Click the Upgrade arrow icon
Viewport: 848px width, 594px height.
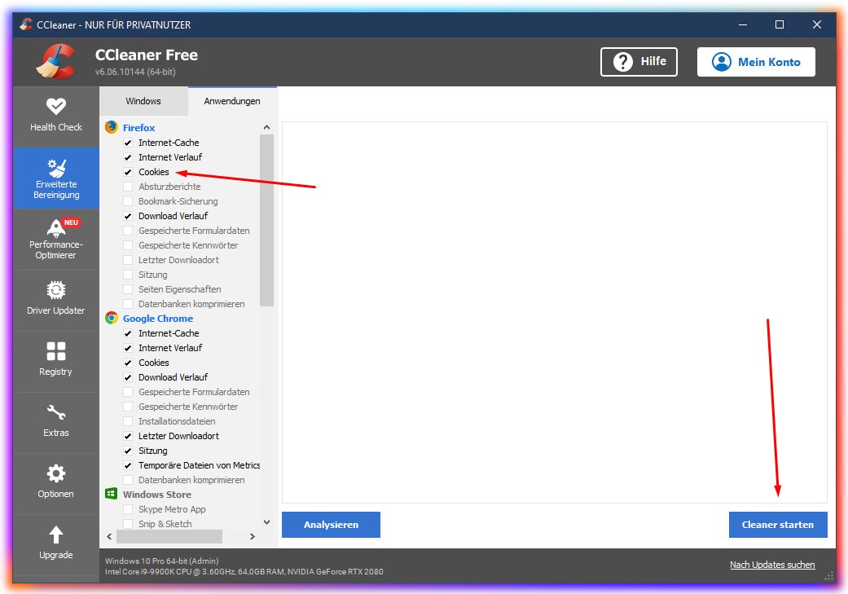pyautogui.click(x=55, y=535)
